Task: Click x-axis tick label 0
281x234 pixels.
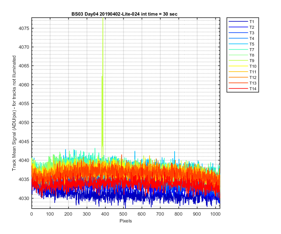Action: 32,214
